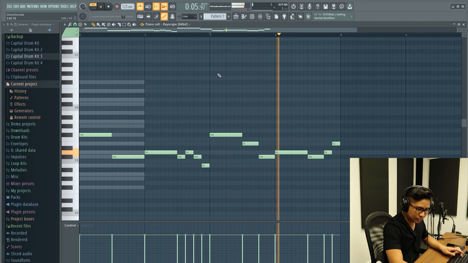Expand the Capital Drum Kit 3 folder

(x=27, y=56)
